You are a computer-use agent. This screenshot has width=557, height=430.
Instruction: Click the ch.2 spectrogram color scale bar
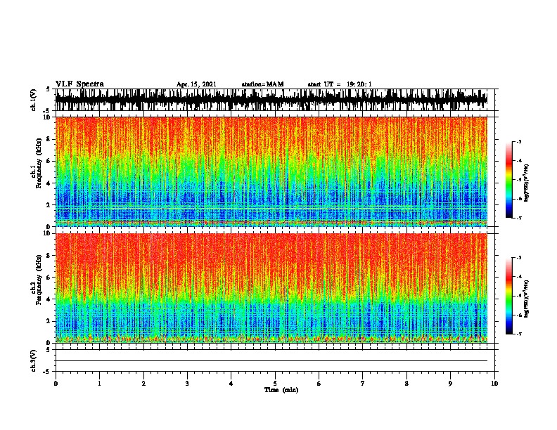508,296
